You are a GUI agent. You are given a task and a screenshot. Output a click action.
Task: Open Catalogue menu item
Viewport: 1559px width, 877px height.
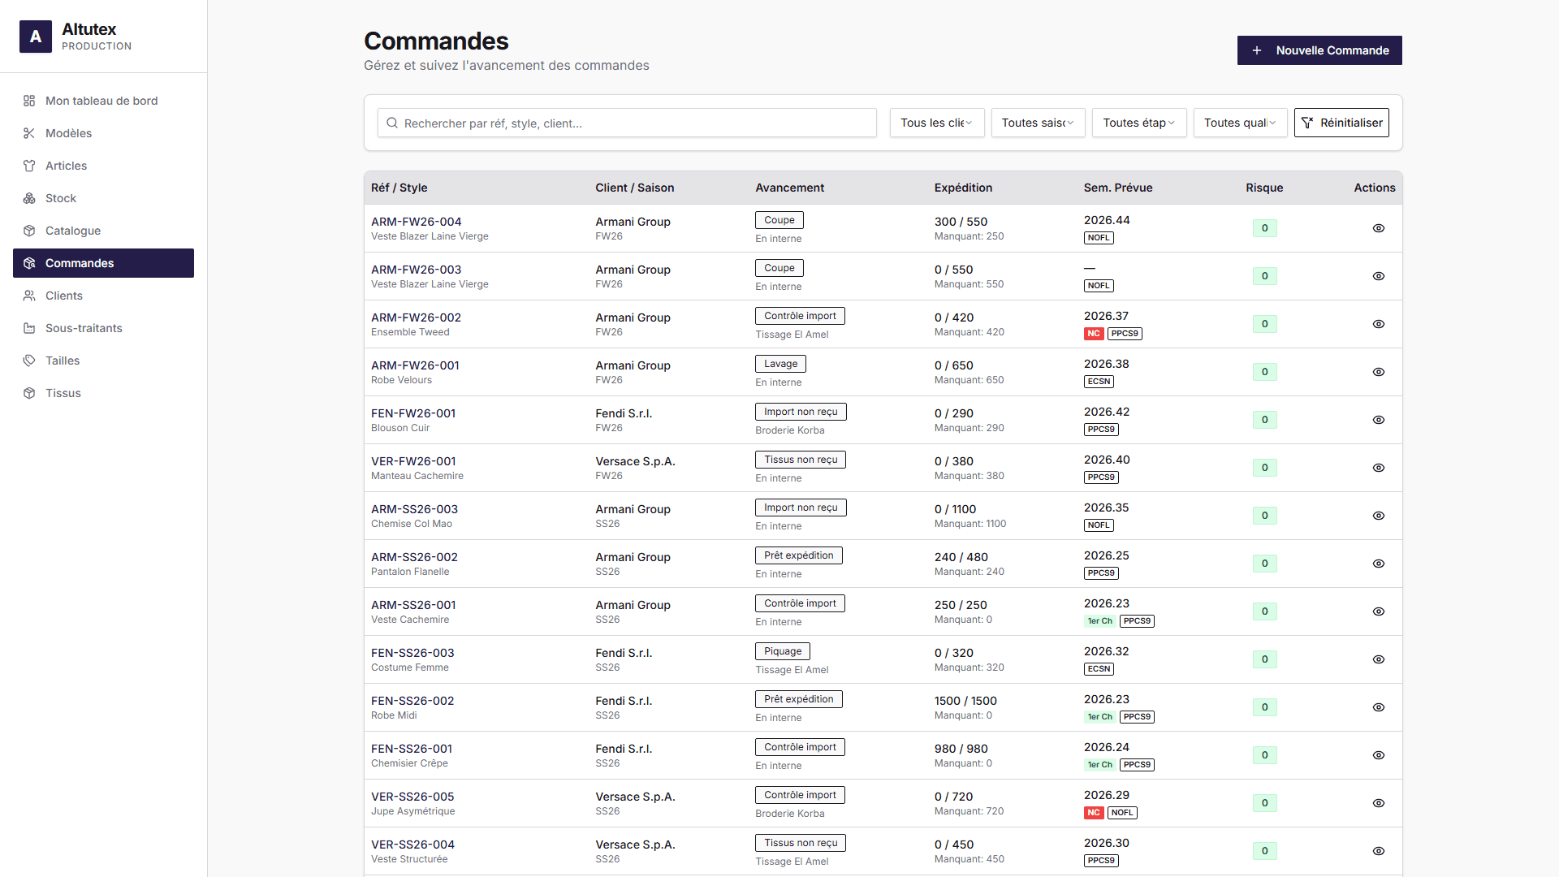click(x=103, y=231)
